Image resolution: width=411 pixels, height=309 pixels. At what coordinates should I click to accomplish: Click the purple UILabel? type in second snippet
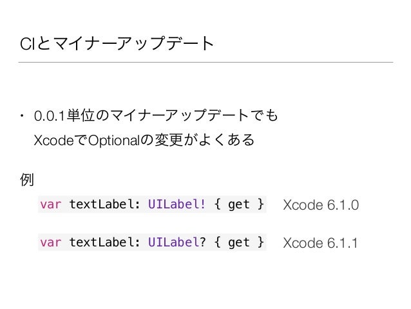click(x=177, y=242)
